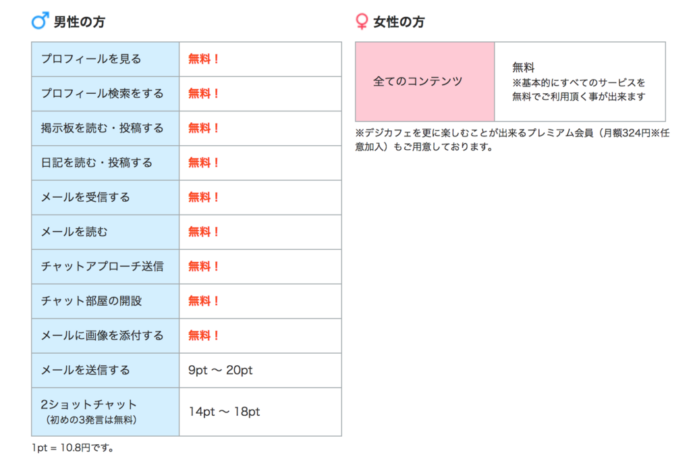Select the メールを受信する cell
The width and height of the screenshot is (691, 459).
(105, 197)
